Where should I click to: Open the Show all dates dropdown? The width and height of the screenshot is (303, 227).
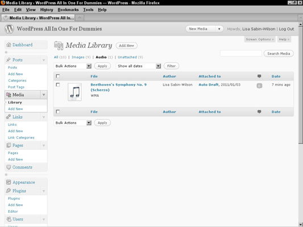pos(138,66)
